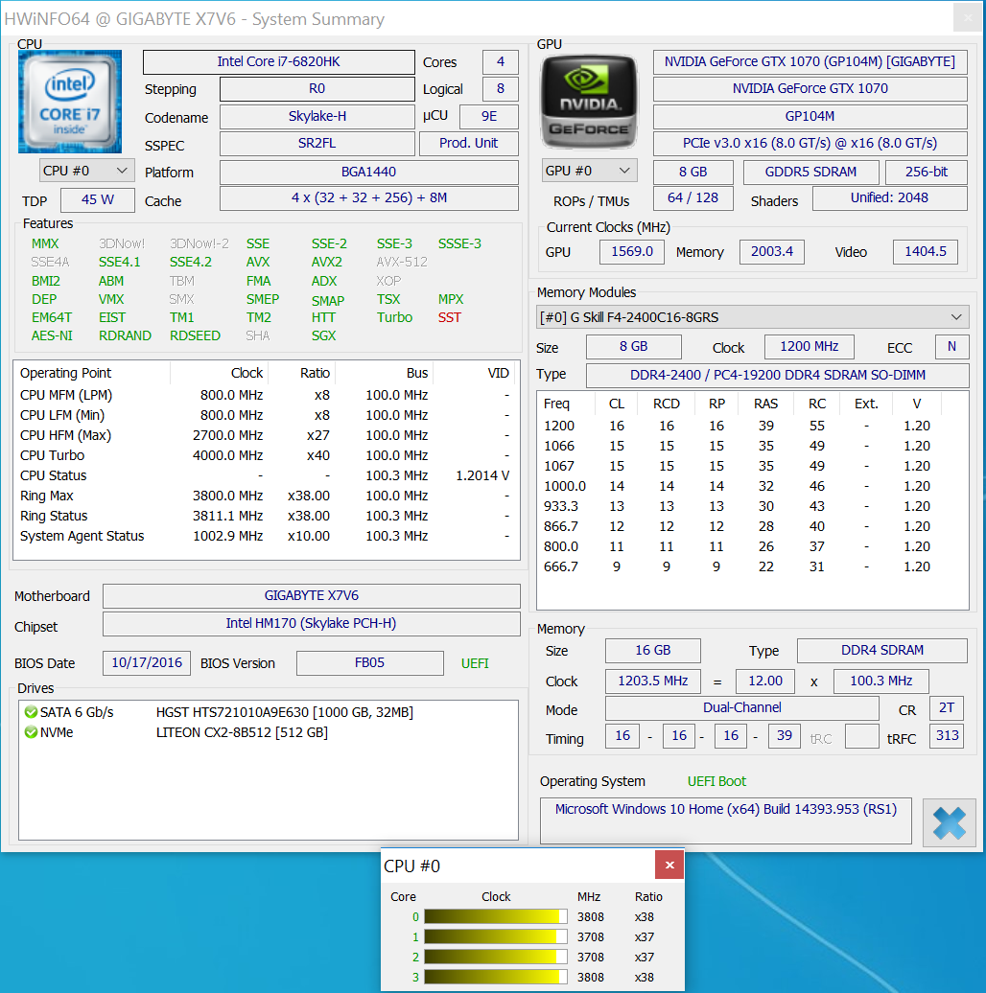Click the RCD timing column header
Viewport: 986px width, 993px height.
(666, 404)
